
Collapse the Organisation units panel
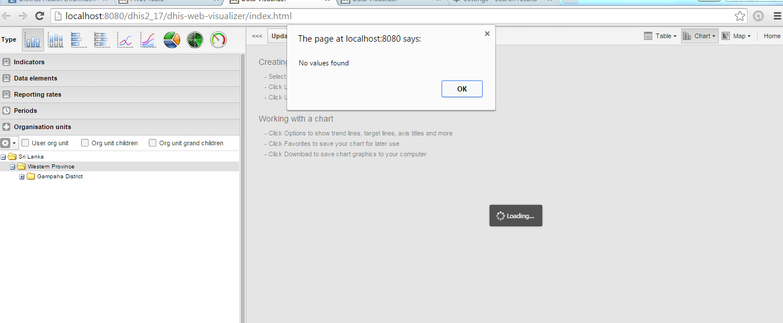click(x=120, y=127)
